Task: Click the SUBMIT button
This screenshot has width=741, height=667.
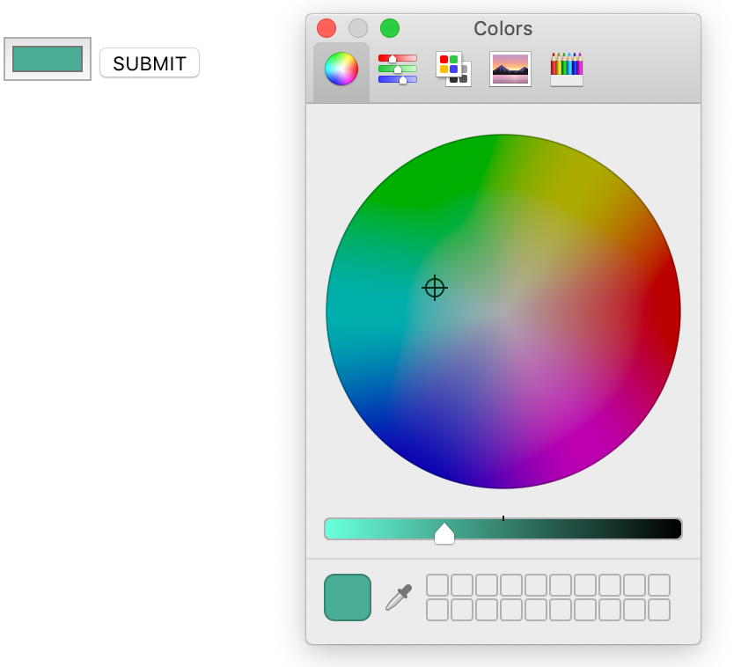Action: [x=150, y=62]
